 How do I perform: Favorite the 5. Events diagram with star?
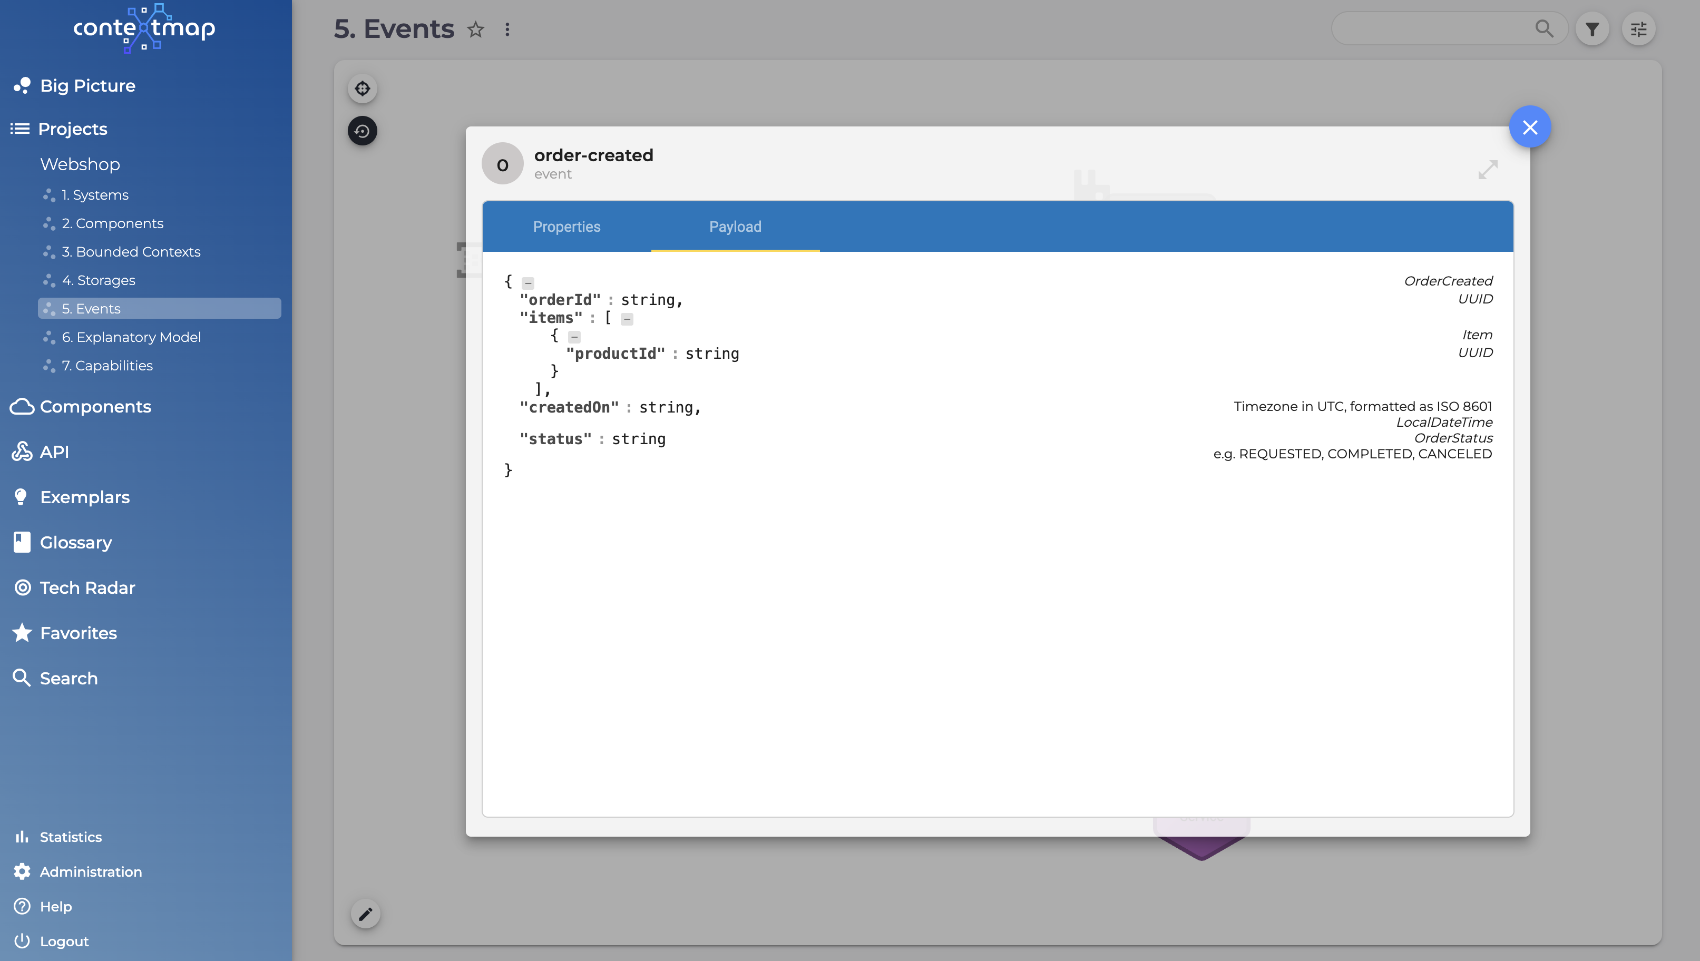point(475,29)
